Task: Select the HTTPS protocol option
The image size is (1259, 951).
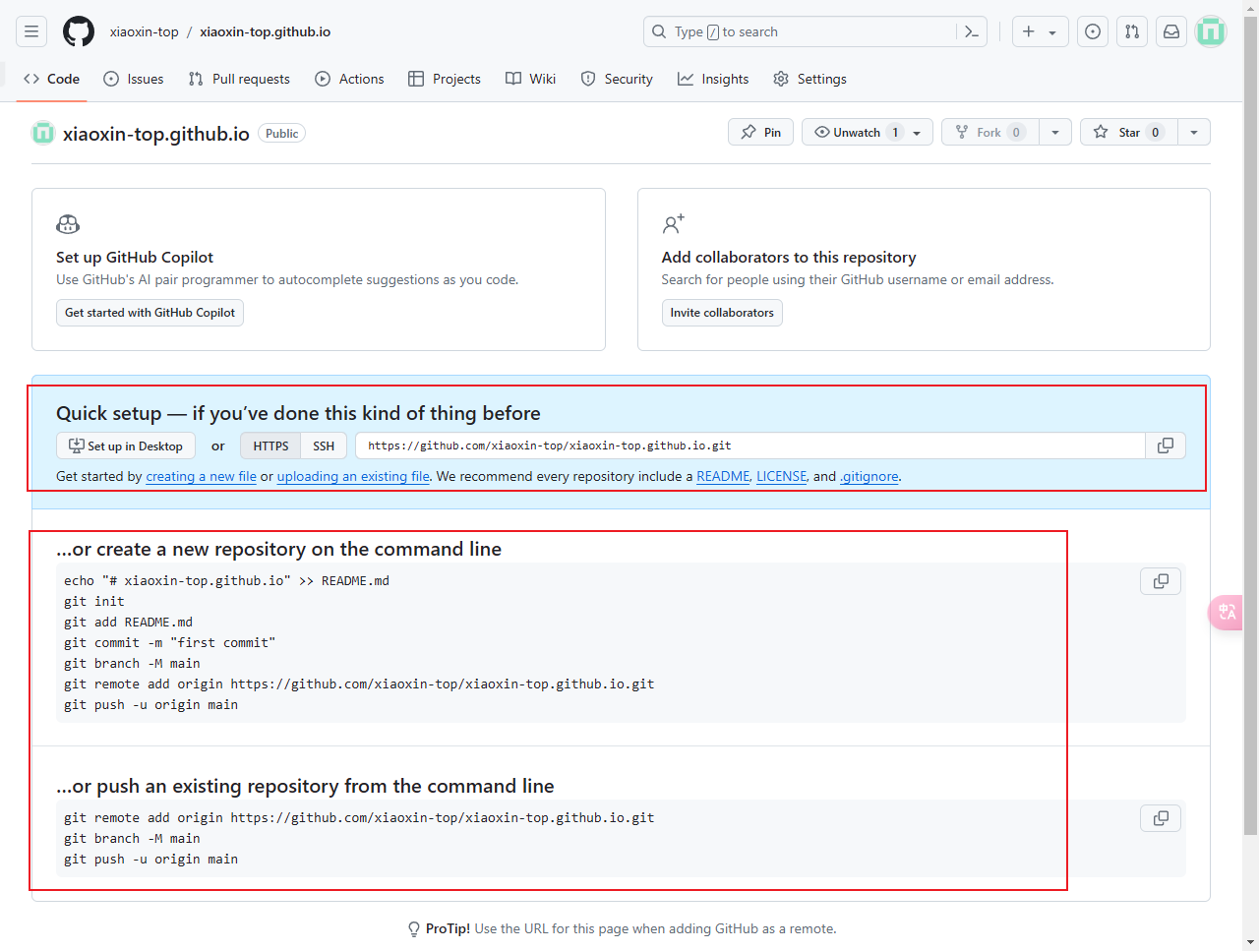Action: click(x=270, y=446)
